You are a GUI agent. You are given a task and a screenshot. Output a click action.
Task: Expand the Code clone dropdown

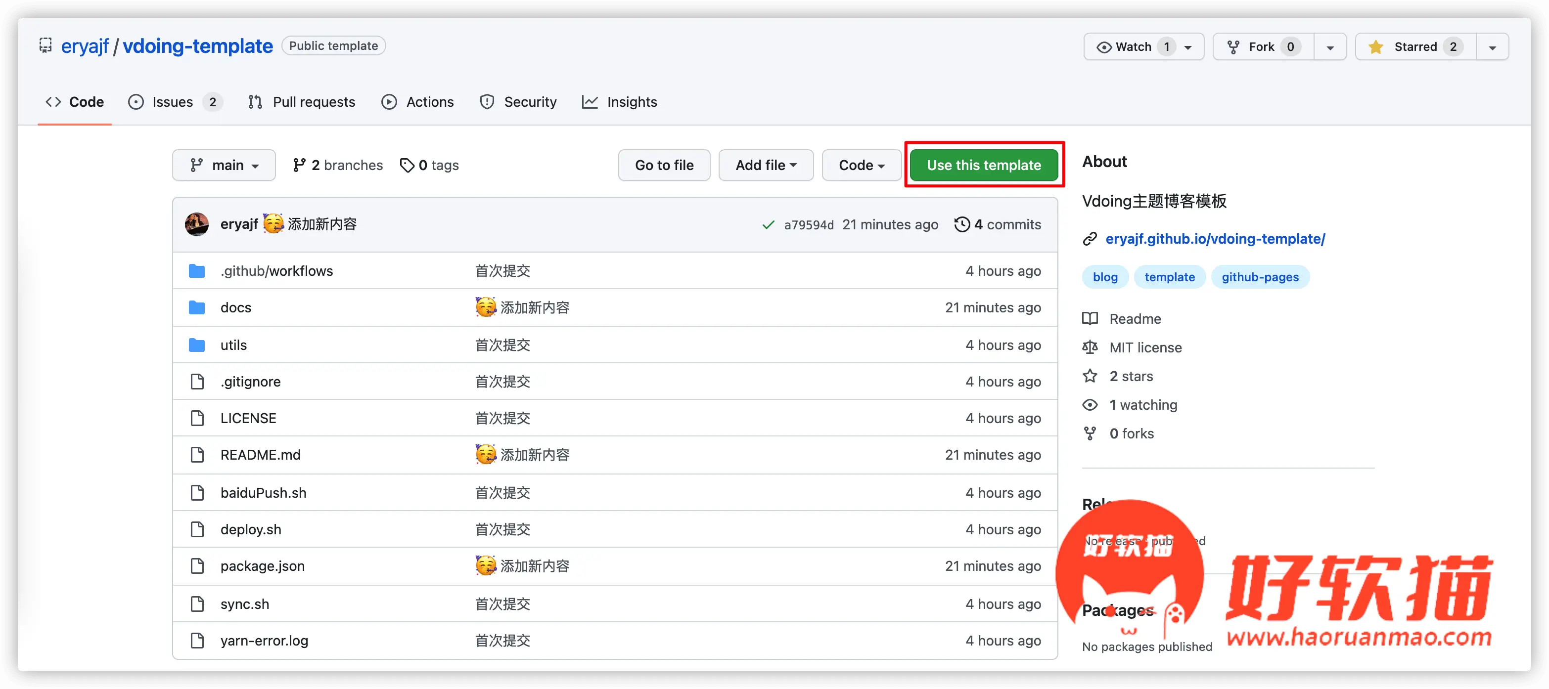861,165
